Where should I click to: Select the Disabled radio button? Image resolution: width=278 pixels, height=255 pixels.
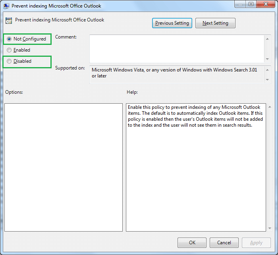tap(9, 61)
